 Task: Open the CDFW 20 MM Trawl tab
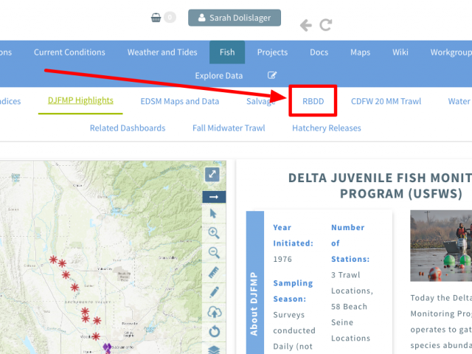point(386,102)
